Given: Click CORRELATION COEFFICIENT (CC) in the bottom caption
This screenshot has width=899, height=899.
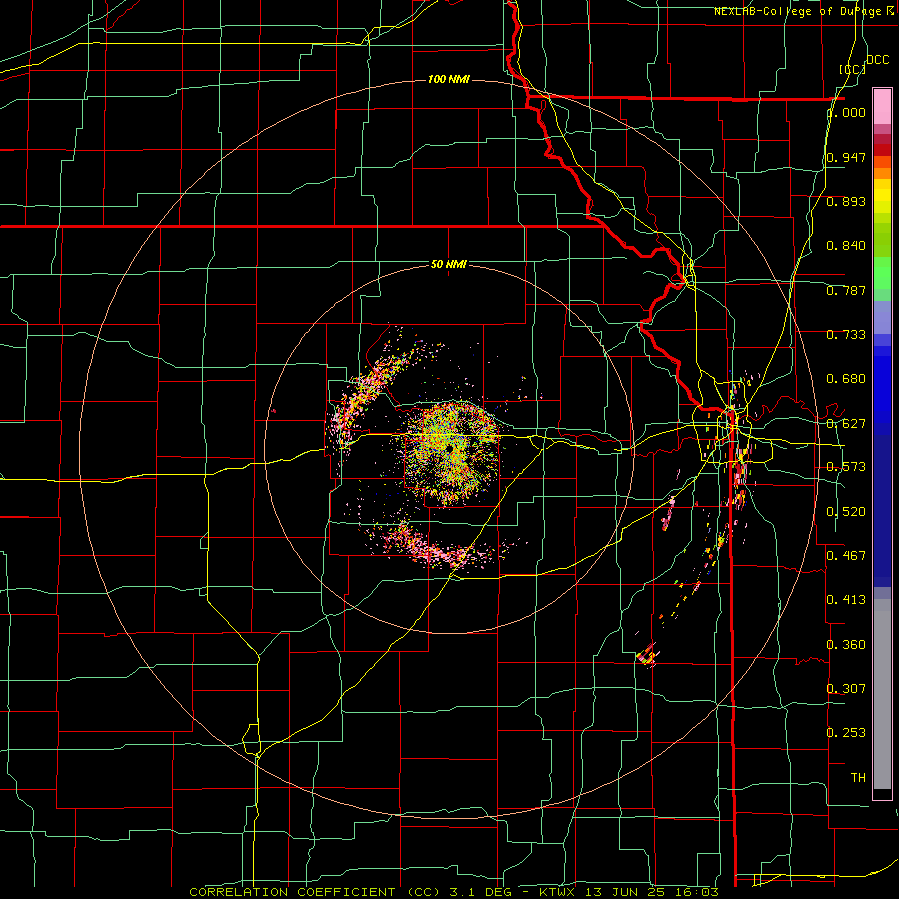Looking at the screenshot, I should (315, 892).
